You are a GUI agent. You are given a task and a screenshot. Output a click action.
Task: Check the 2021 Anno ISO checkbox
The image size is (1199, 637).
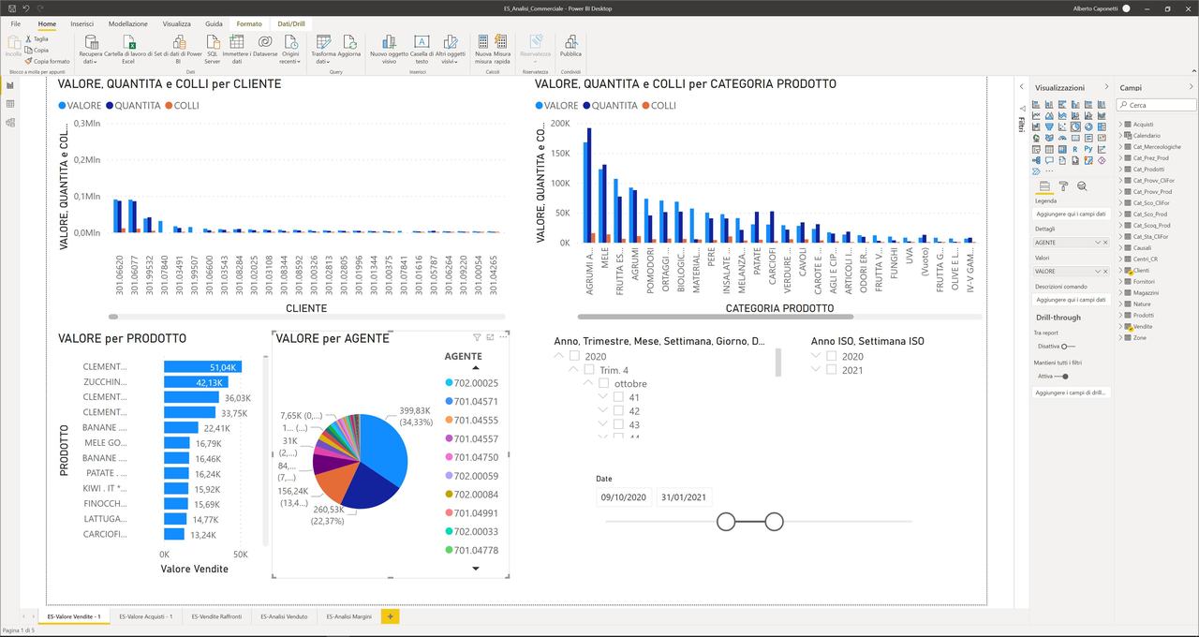(x=832, y=370)
